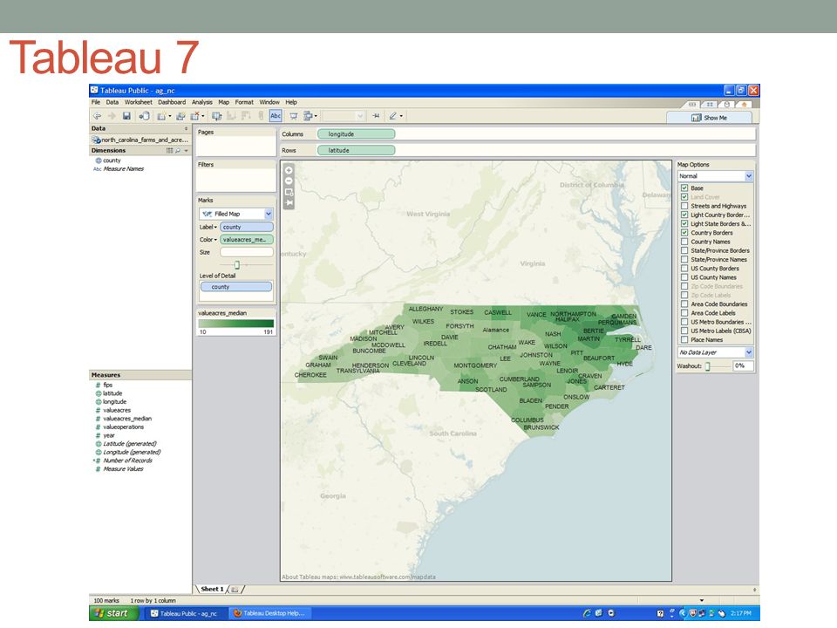The height and width of the screenshot is (628, 837).
Task: Click the Show Me bar chart button
Action: (709, 118)
